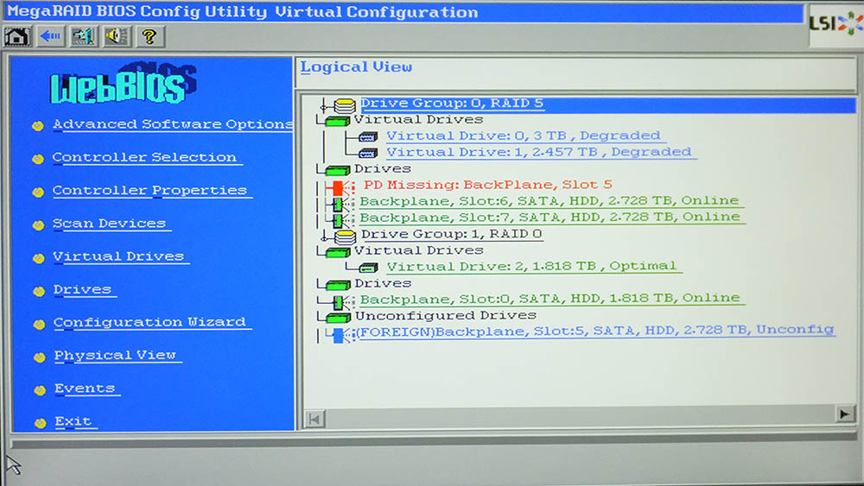
Task: Click the Exit door toolbar icon
Action: (x=83, y=37)
